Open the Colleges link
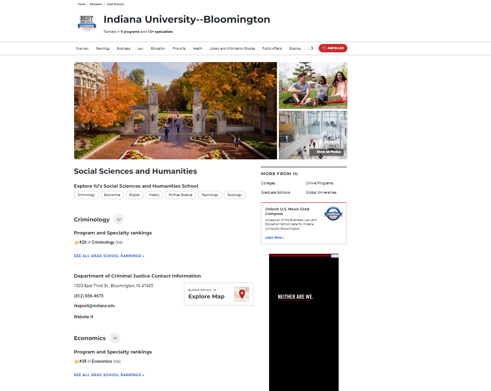 click(x=268, y=183)
